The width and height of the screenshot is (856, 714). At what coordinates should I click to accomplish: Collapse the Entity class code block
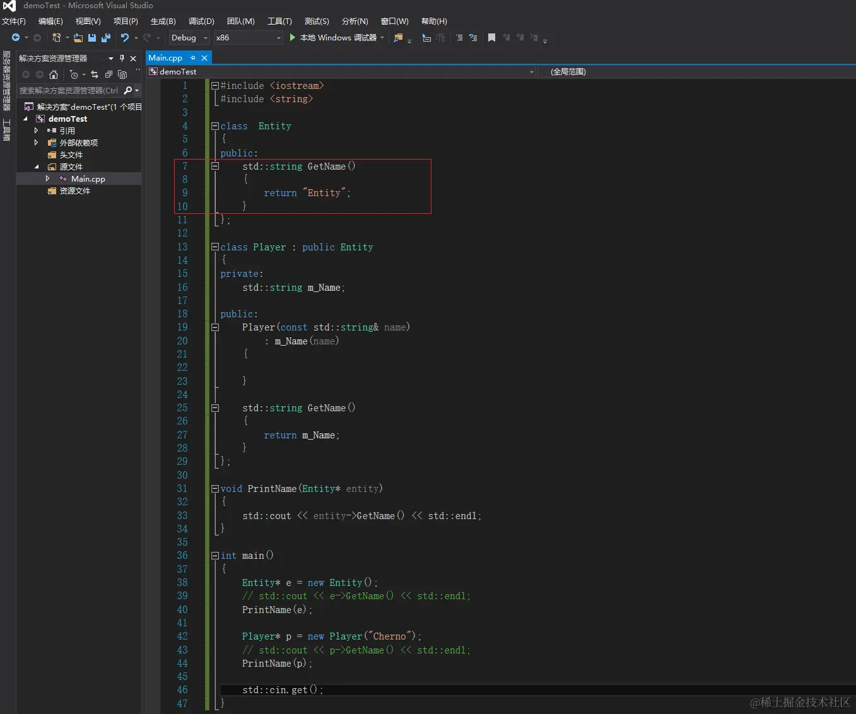point(215,126)
